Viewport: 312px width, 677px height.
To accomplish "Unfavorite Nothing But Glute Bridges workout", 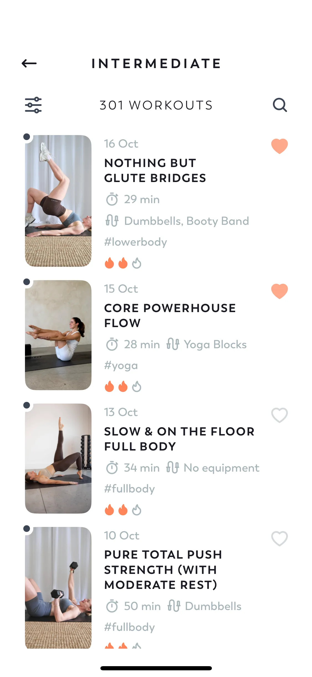I will (279, 146).
